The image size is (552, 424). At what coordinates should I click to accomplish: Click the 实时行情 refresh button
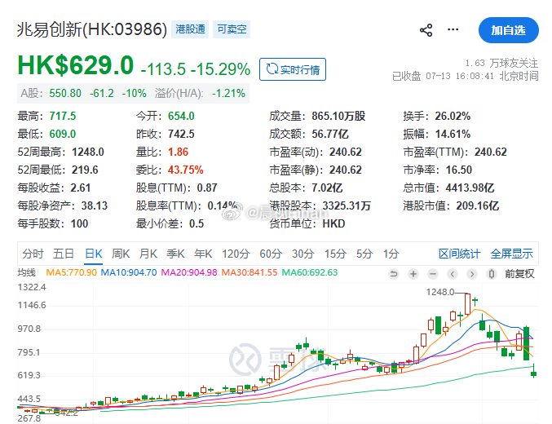[293, 69]
